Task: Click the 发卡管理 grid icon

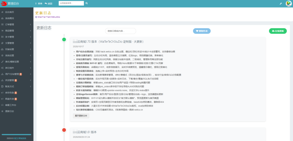Action: 2,37
